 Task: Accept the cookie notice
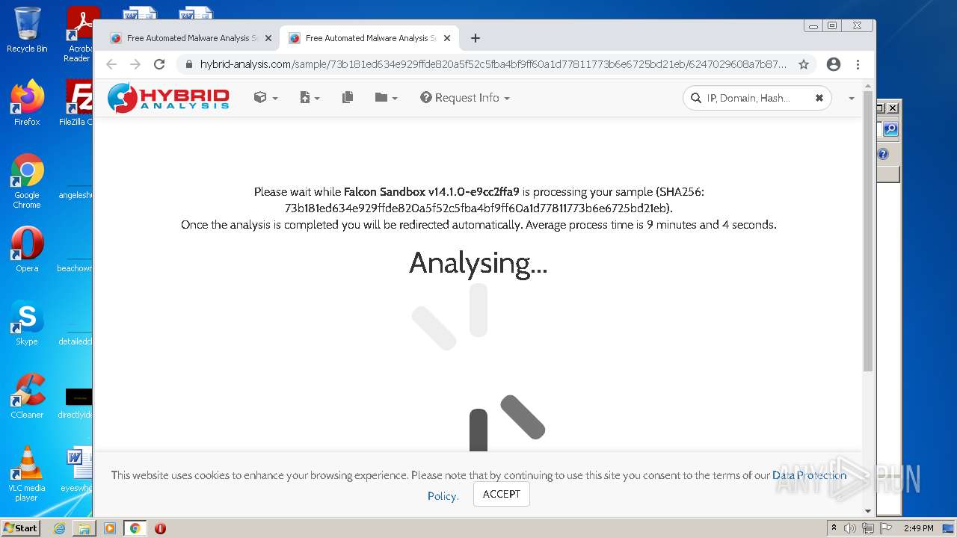point(501,494)
